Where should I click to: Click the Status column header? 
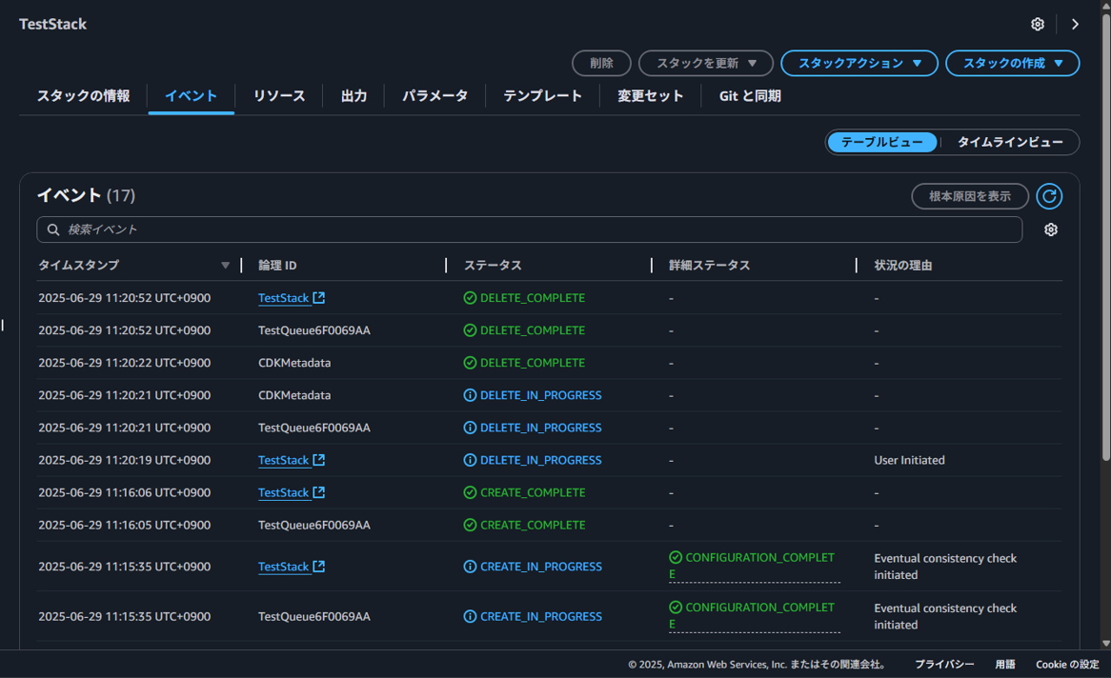(493, 266)
